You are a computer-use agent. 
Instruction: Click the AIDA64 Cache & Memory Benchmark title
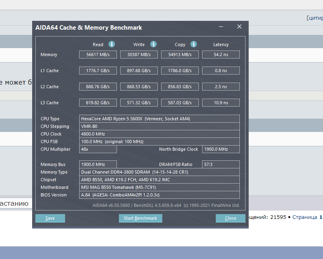tap(88, 28)
